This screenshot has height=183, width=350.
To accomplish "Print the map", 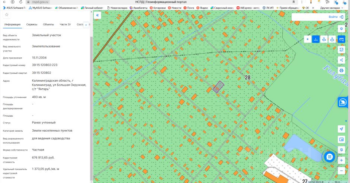I will (341, 70).
